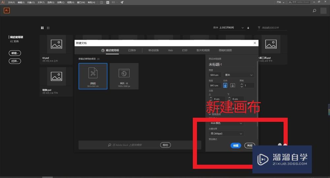The height and width of the screenshot is (178, 330).
Task: Open the 效果(C) menu
Action: (61, 2)
